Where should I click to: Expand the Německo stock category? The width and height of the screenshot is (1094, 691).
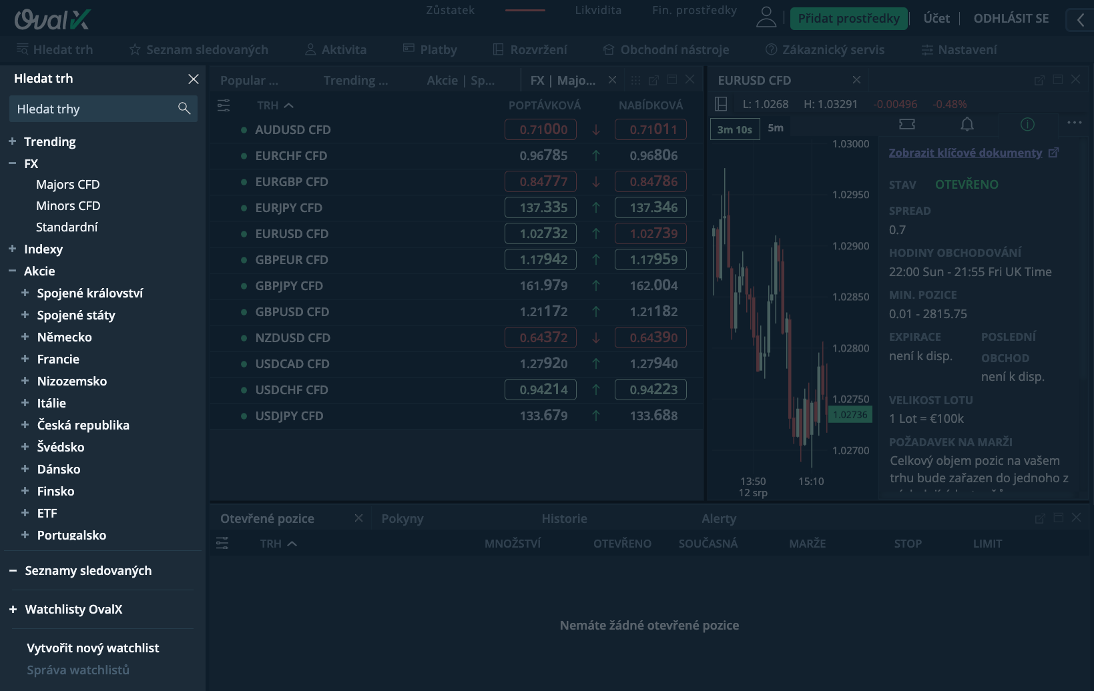point(25,337)
